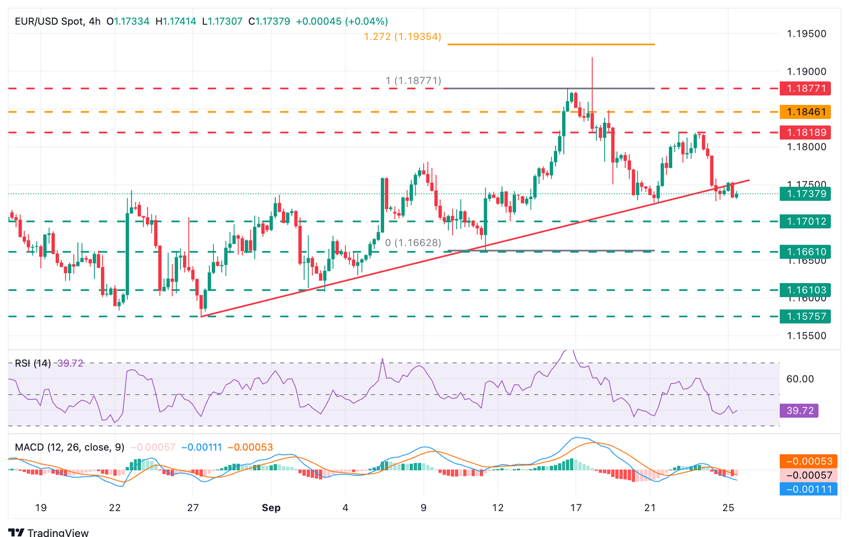Click the red 1.18771 price label
Screen dimensions: 849x537
(x=805, y=88)
